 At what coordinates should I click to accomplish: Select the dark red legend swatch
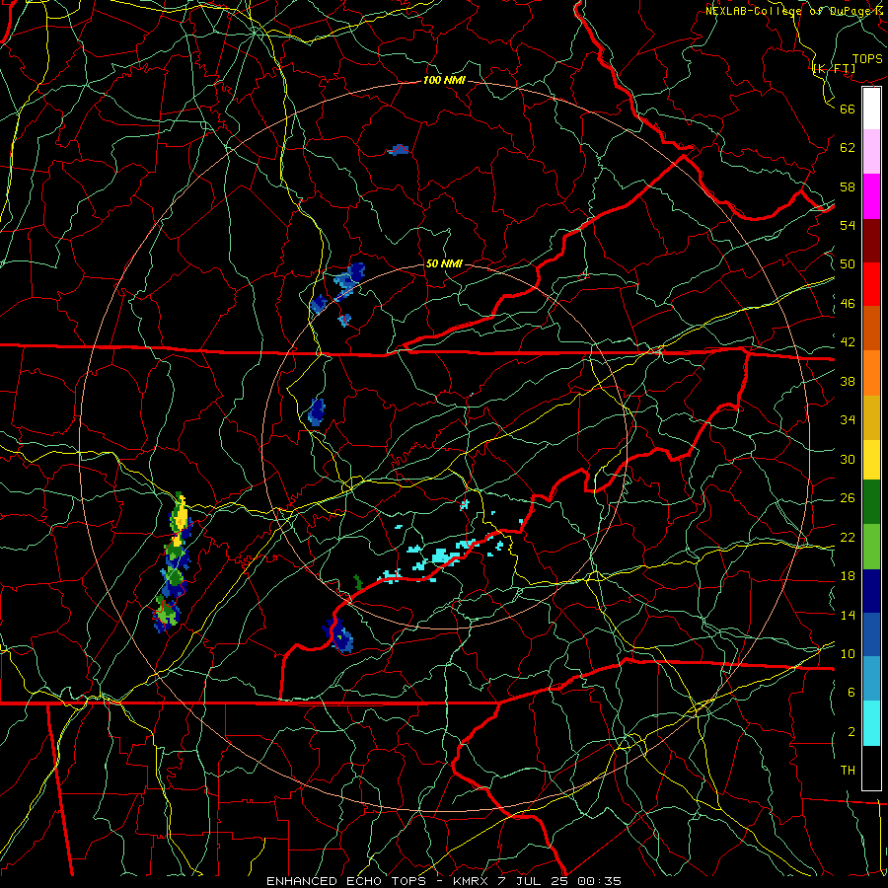(x=871, y=240)
